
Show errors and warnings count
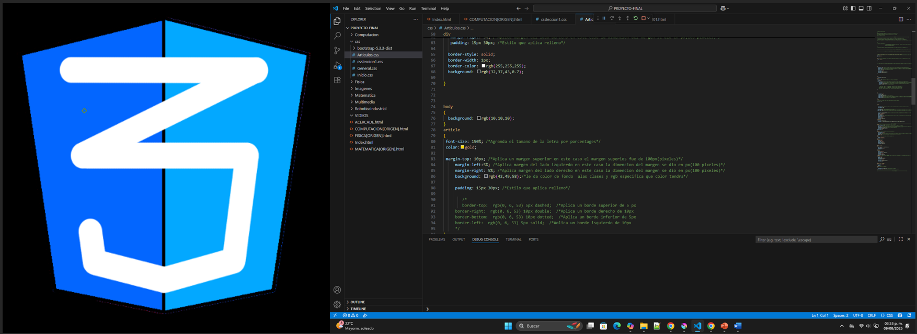coord(350,315)
